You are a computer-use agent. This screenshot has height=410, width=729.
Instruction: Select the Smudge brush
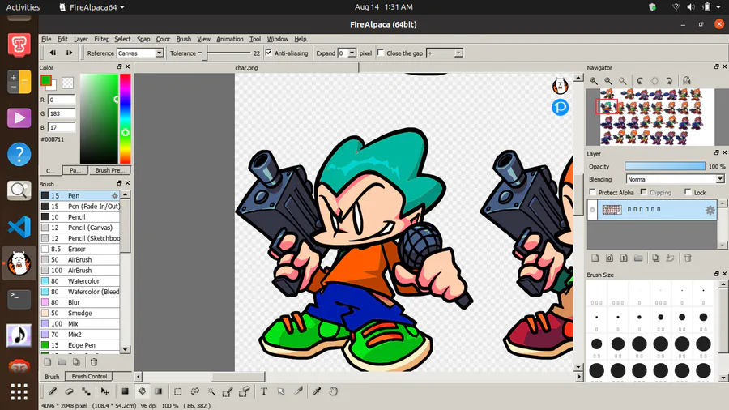[80, 314]
